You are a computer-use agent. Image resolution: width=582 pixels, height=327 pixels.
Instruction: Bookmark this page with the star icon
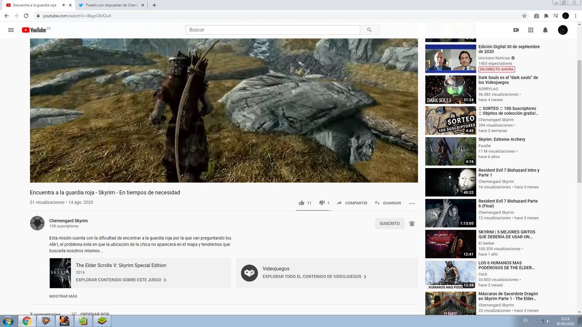[x=524, y=16]
